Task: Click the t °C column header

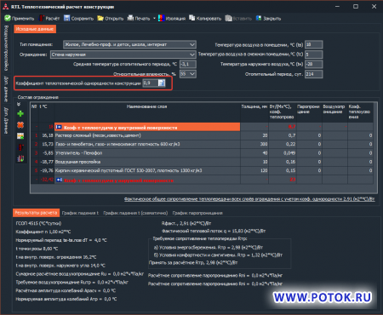Action: [46, 112]
